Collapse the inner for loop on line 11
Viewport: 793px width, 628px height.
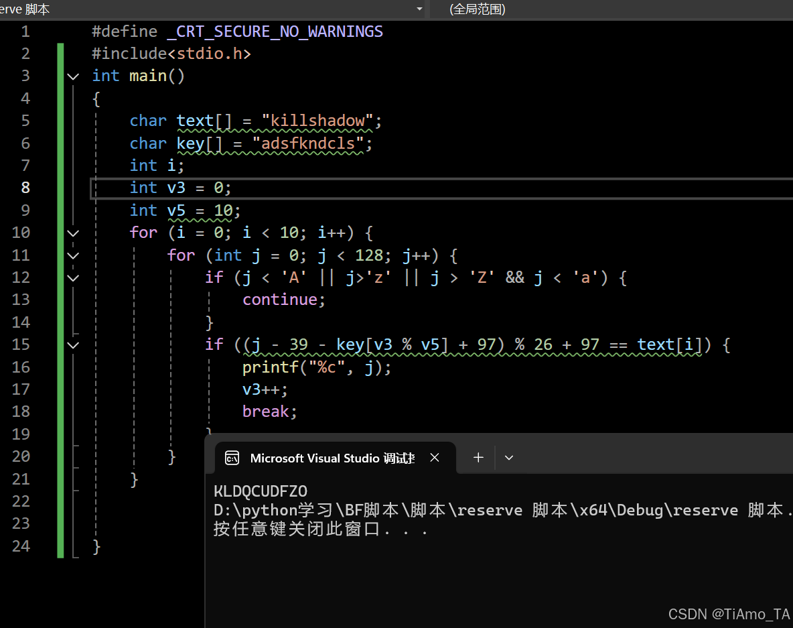[72, 255]
